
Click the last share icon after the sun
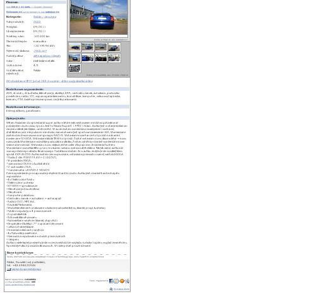pos(127,281)
